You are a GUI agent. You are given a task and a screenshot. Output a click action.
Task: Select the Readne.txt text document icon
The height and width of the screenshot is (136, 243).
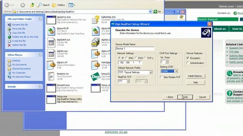(51, 76)
